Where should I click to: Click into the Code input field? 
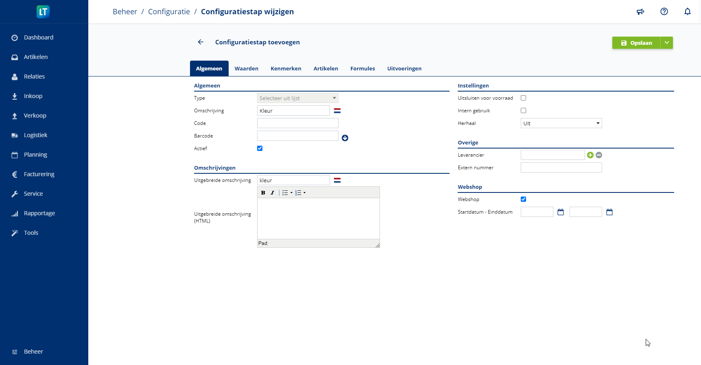(297, 123)
